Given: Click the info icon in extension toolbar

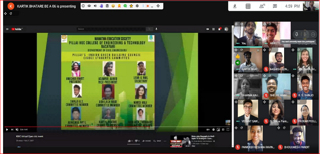Looking at the screenshot, I should 83,6.
